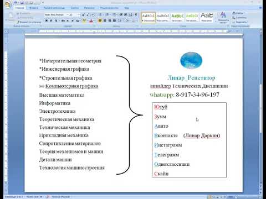Viewport: 266px width, 199px height.
Task: Sort the selected text alphabetically
Action: (131, 15)
